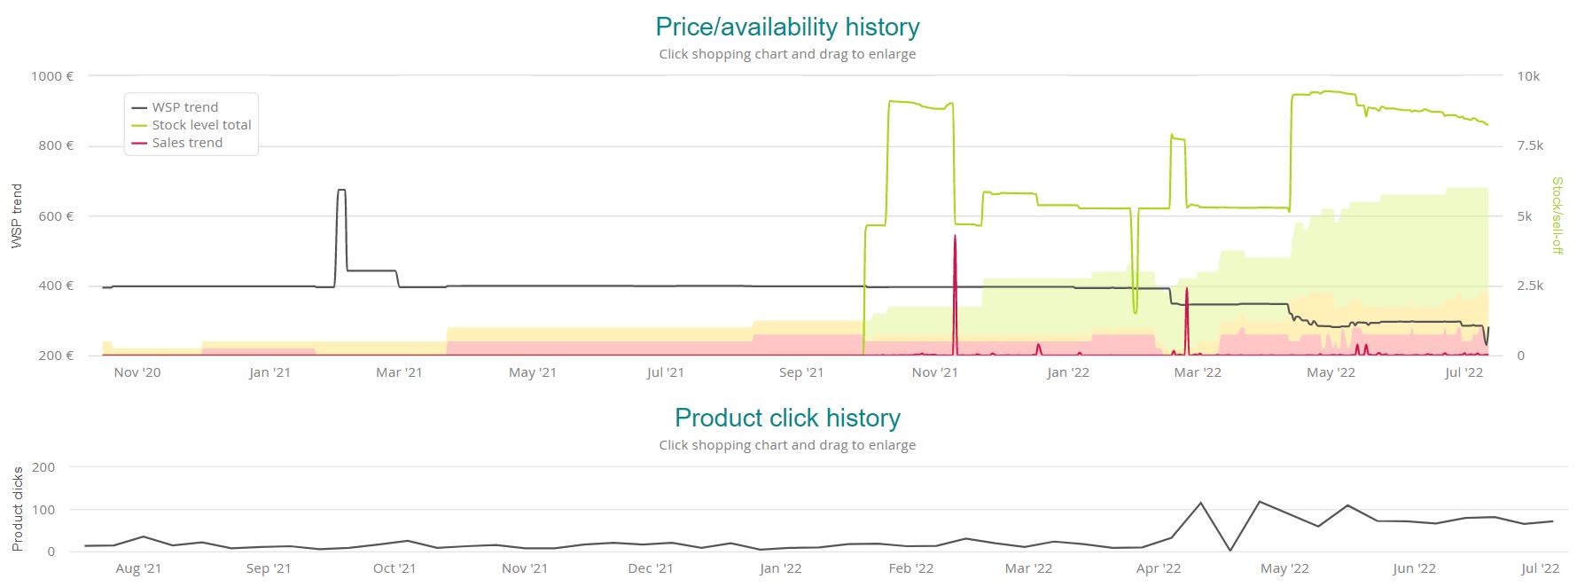Click the Price/availability history heading
This screenshot has width=1577, height=587.
point(787,27)
